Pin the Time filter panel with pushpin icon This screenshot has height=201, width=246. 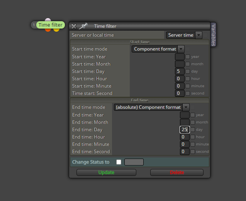point(83,26)
